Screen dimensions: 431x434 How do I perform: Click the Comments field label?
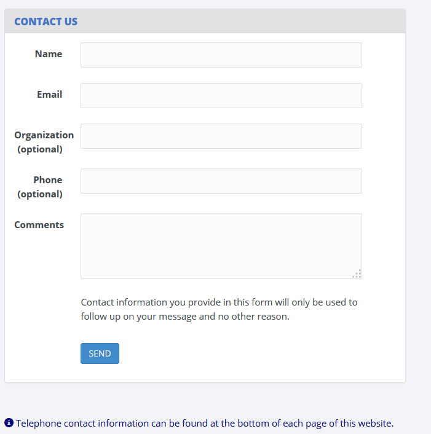[39, 225]
